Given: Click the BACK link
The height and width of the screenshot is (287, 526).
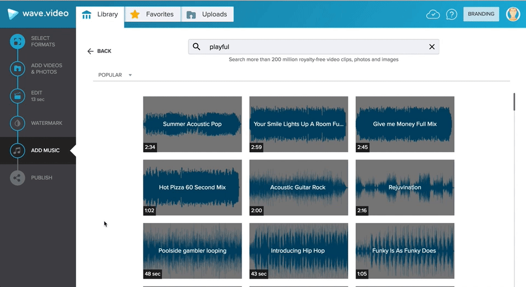Looking at the screenshot, I should (104, 51).
